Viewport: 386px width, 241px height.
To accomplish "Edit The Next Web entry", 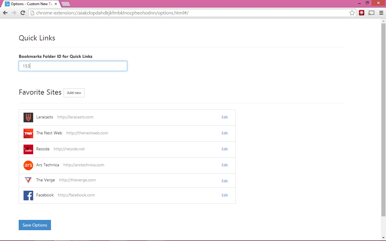I will (x=225, y=133).
